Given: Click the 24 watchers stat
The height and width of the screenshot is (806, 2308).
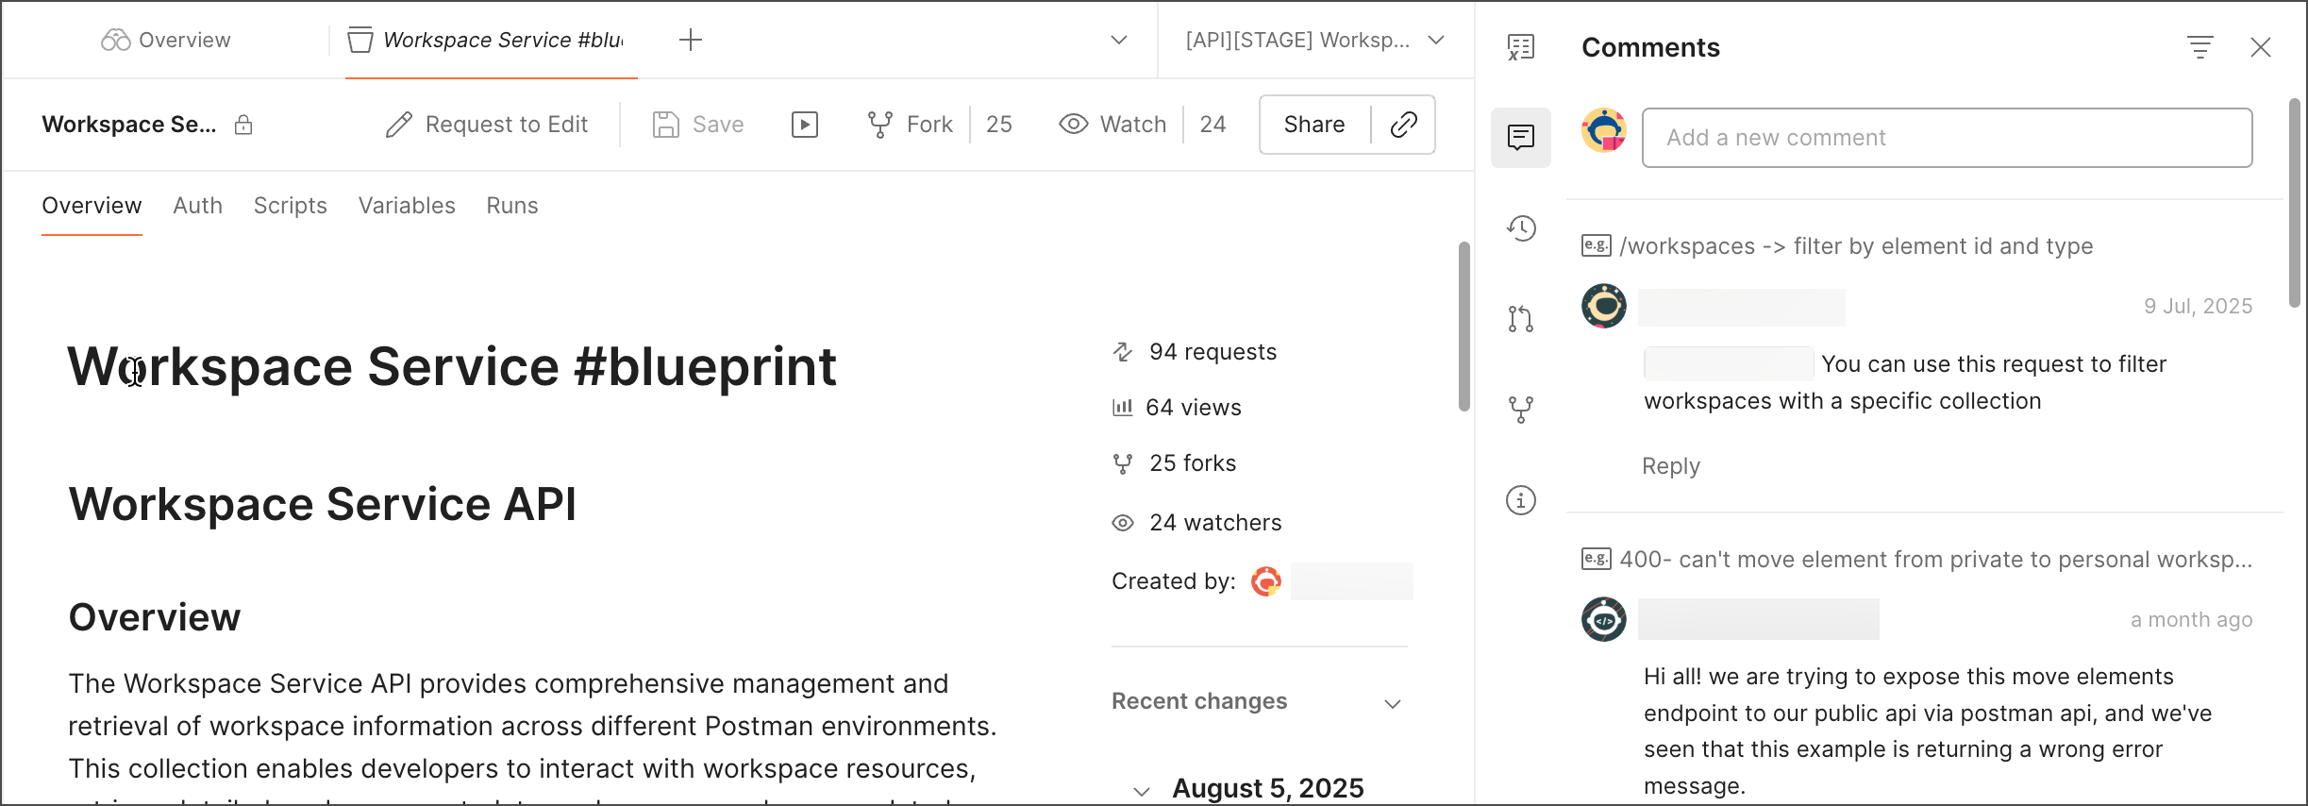Looking at the screenshot, I should pyautogui.click(x=1196, y=523).
